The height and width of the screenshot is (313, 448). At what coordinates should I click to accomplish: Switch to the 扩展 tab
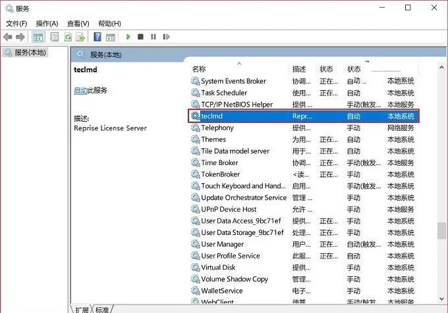[x=82, y=310]
